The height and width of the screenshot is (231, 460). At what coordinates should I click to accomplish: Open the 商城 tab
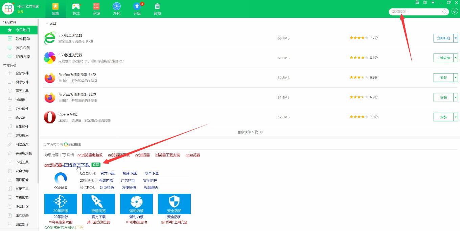[96, 9]
